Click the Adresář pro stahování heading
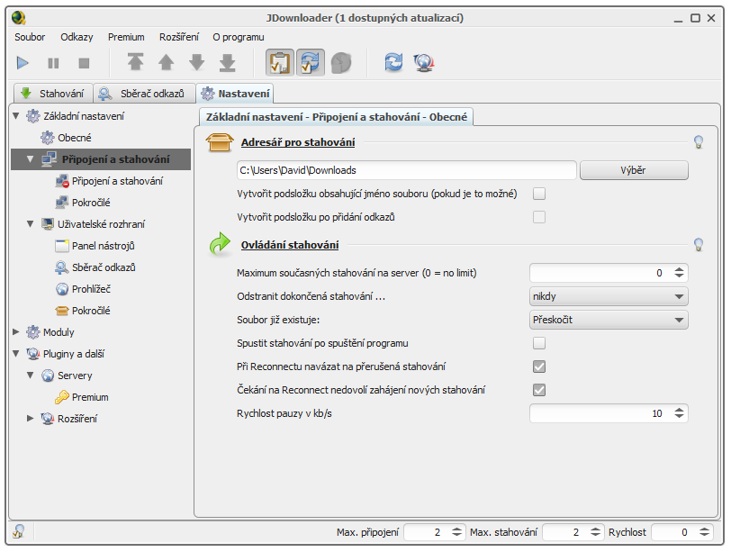The image size is (731, 552). (298, 142)
